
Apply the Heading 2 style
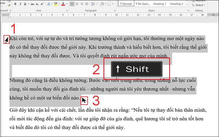(x=176, y=4)
